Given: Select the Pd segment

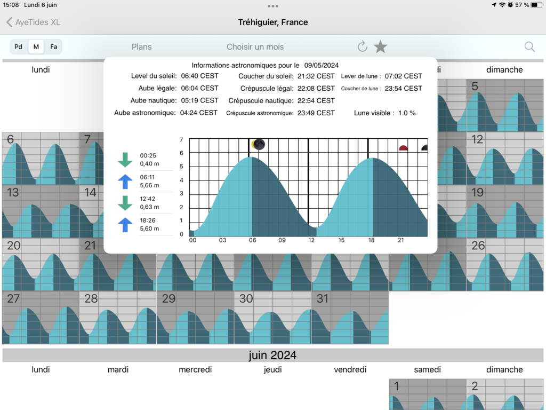Looking at the screenshot, I should coord(19,47).
